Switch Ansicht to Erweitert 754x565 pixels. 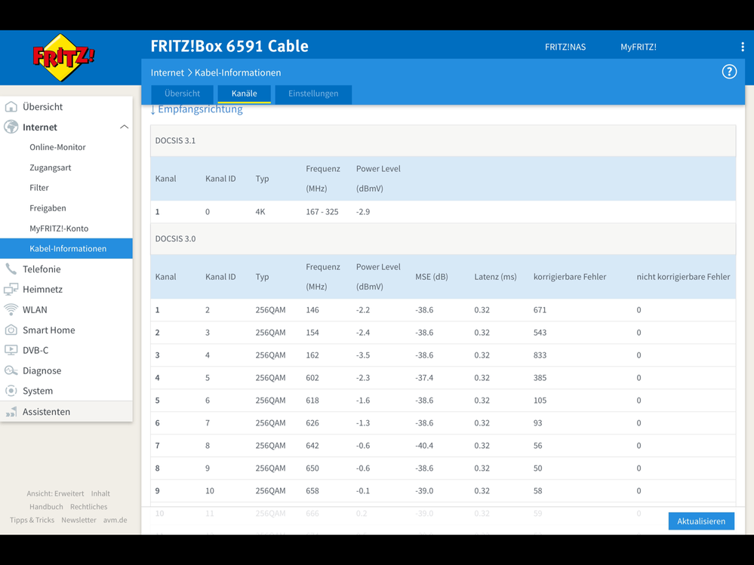click(69, 493)
